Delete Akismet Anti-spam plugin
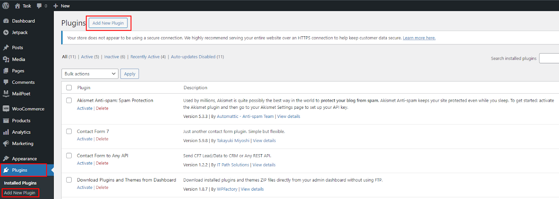Screen dimensions: 559x199 [x=102, y=108]
